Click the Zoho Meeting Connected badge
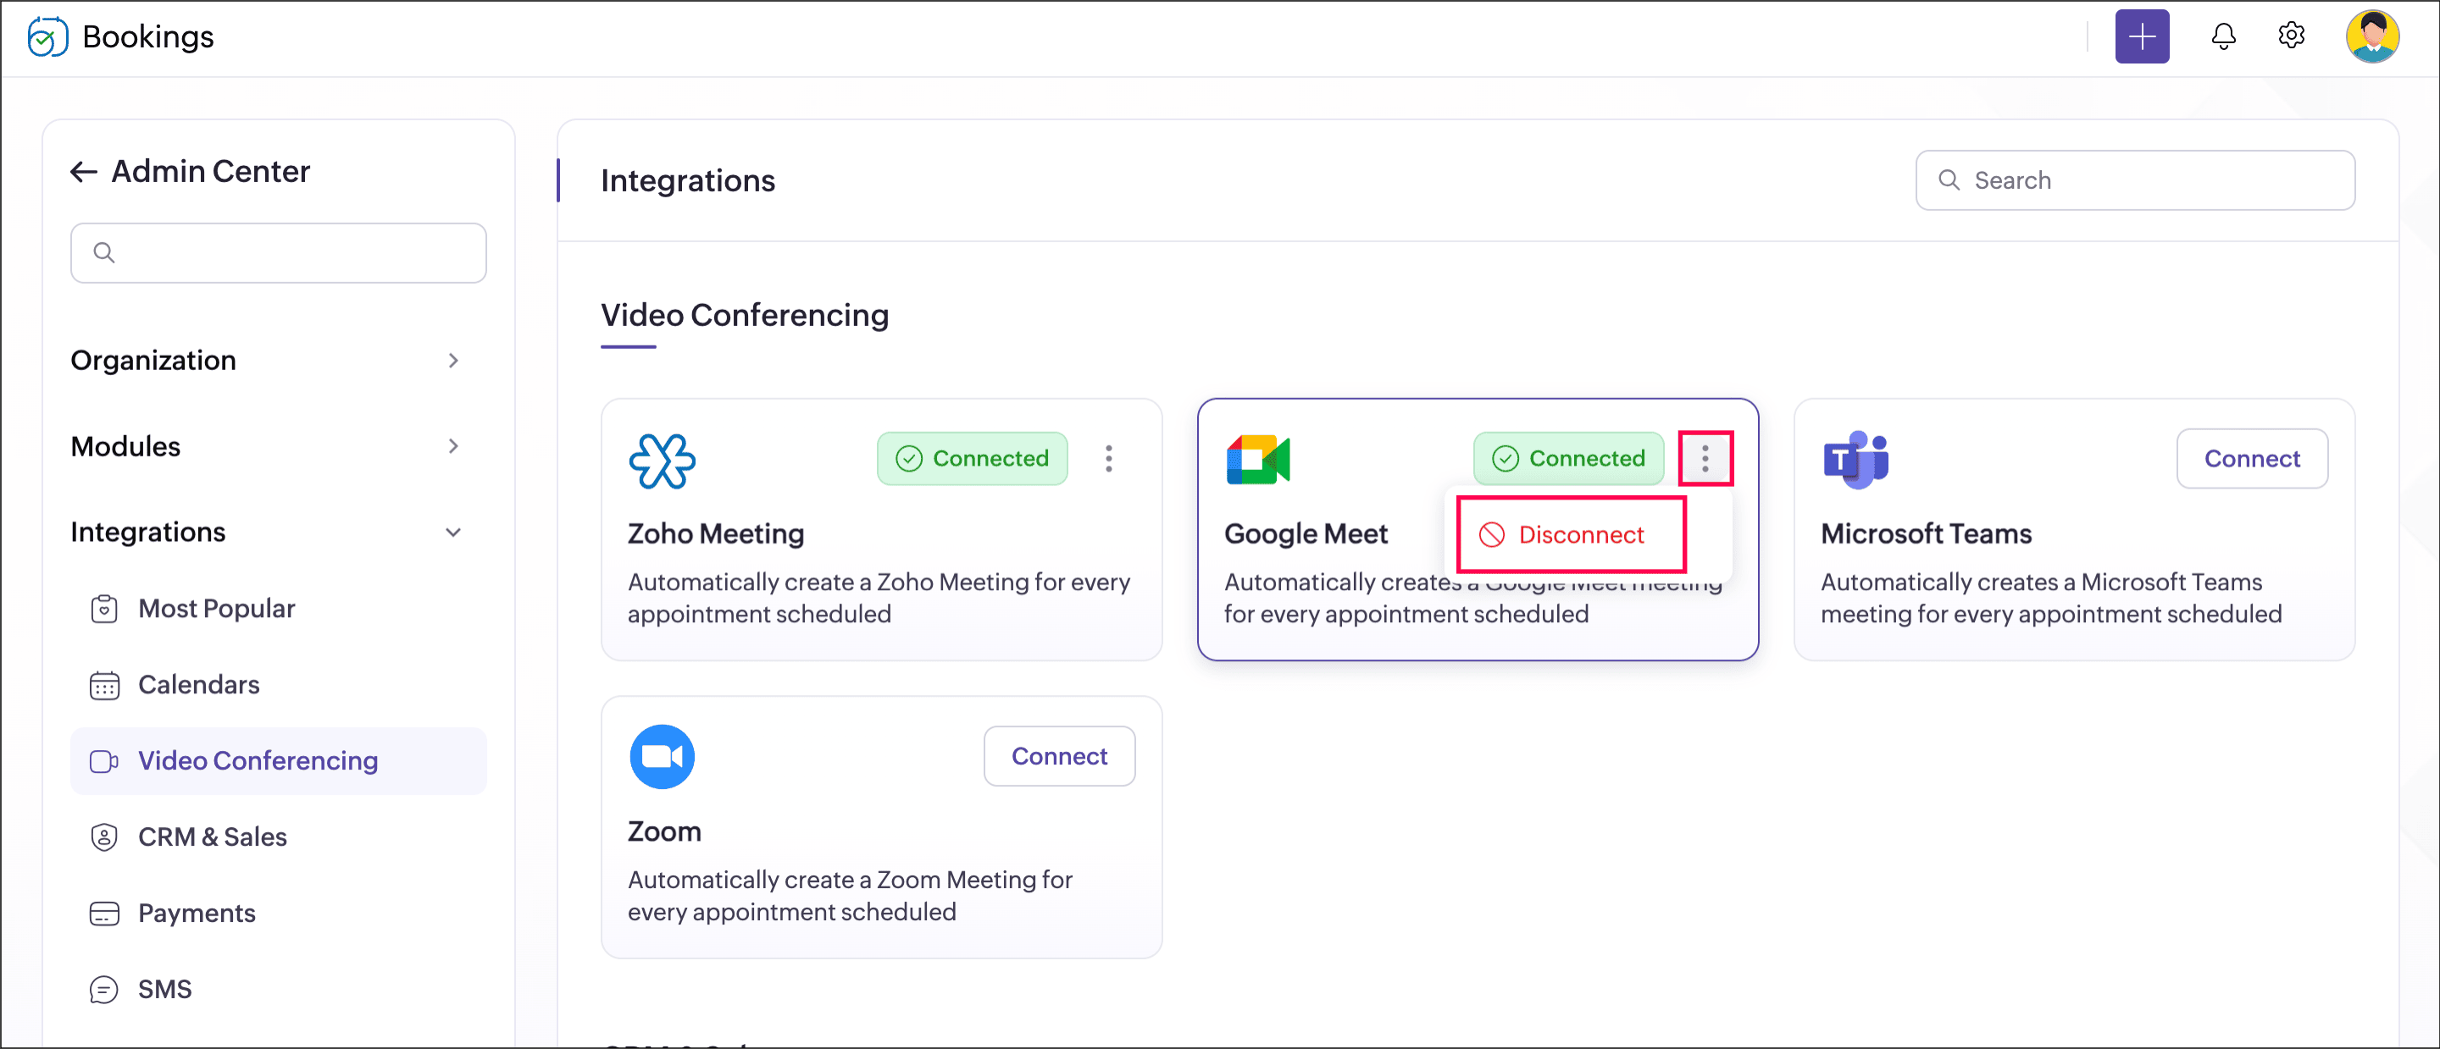Viewport: 2440px width, 1049px height. pos(972,459)
